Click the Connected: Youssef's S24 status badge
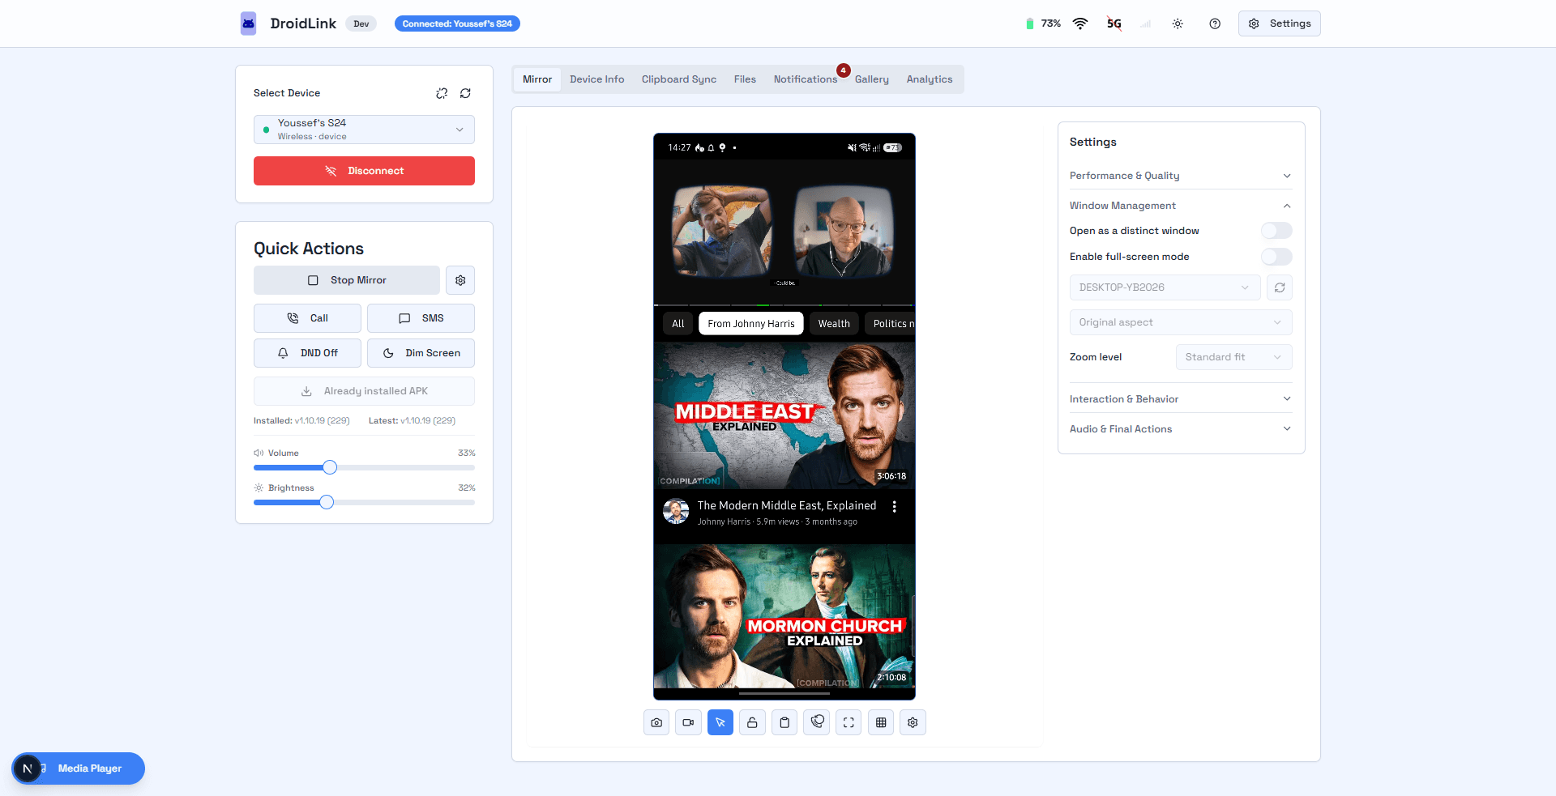1556x796 pixels. [x=457, y=23]
